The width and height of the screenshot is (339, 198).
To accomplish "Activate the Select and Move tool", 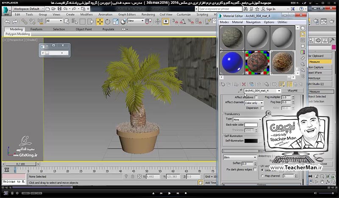I will (100, 22).
